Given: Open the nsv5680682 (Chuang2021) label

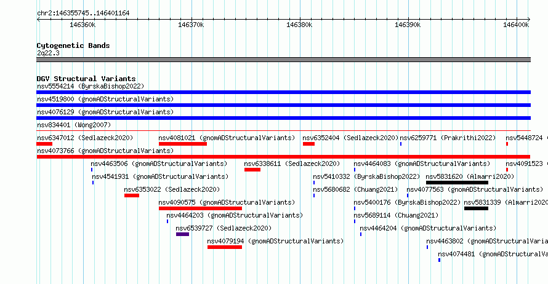Looking at the screenshot, I should (x=355, y=189).
